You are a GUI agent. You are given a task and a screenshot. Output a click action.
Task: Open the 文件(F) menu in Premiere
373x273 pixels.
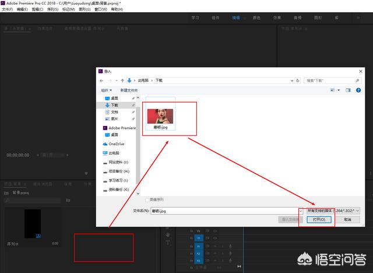[8, 9]
